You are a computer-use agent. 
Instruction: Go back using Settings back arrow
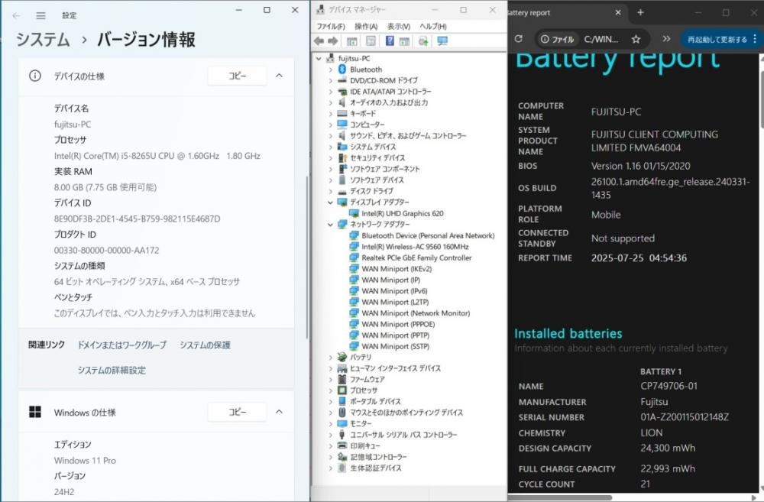[x=16, y=15]
